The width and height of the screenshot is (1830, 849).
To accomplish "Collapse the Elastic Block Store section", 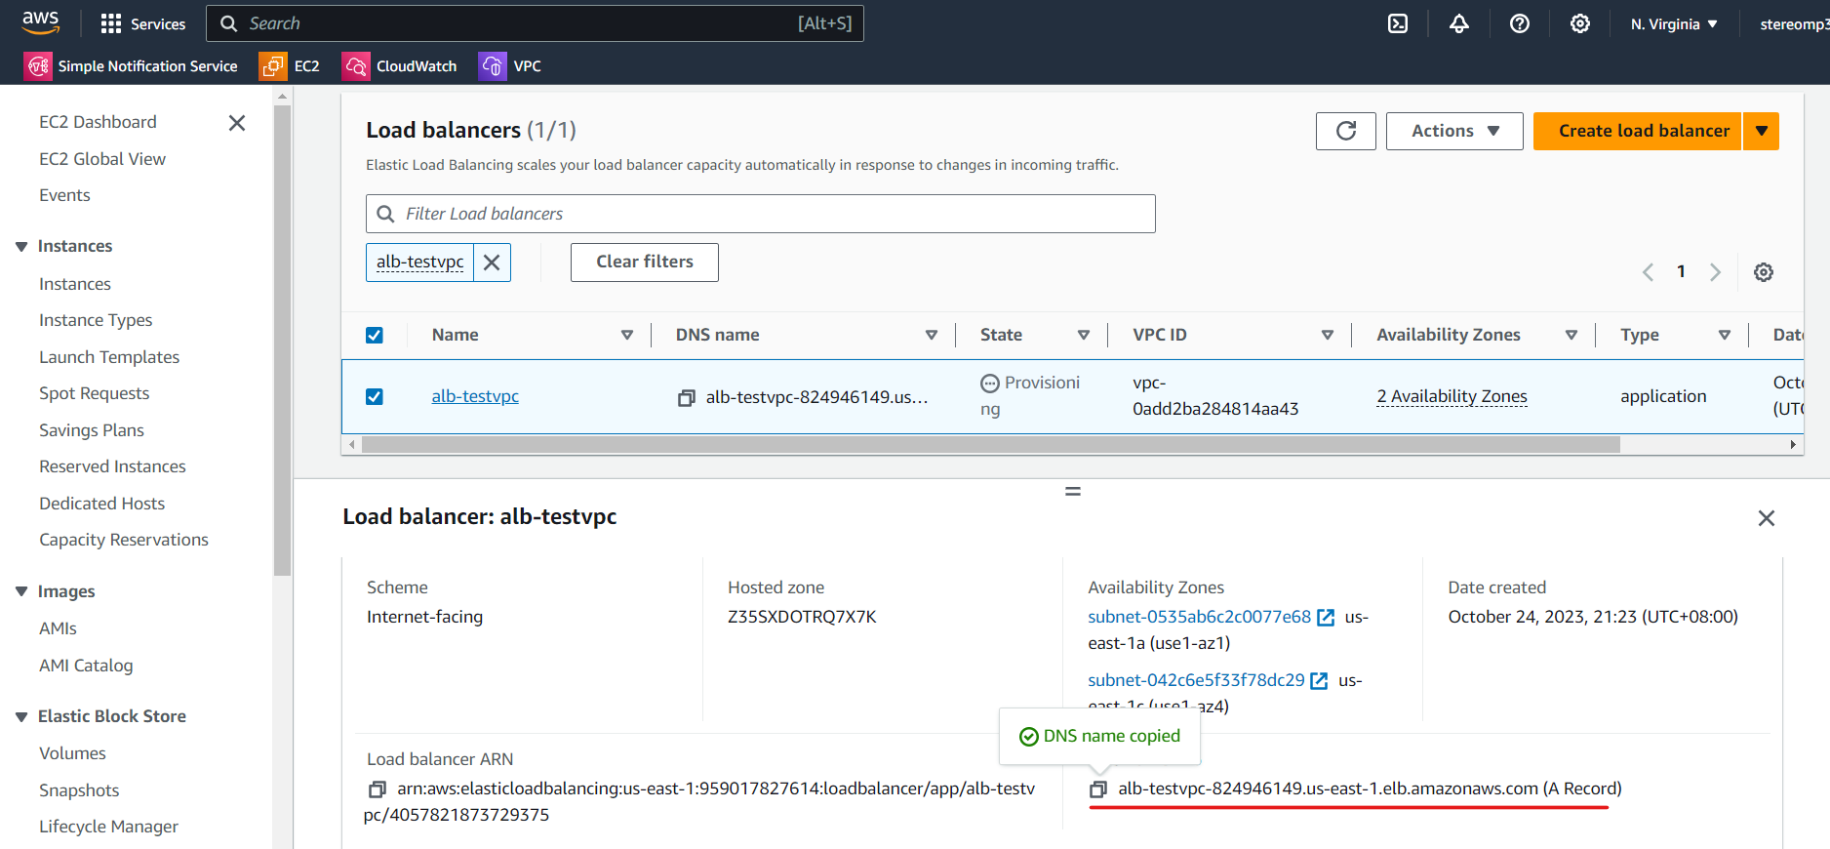I will (x=21, y=717).
